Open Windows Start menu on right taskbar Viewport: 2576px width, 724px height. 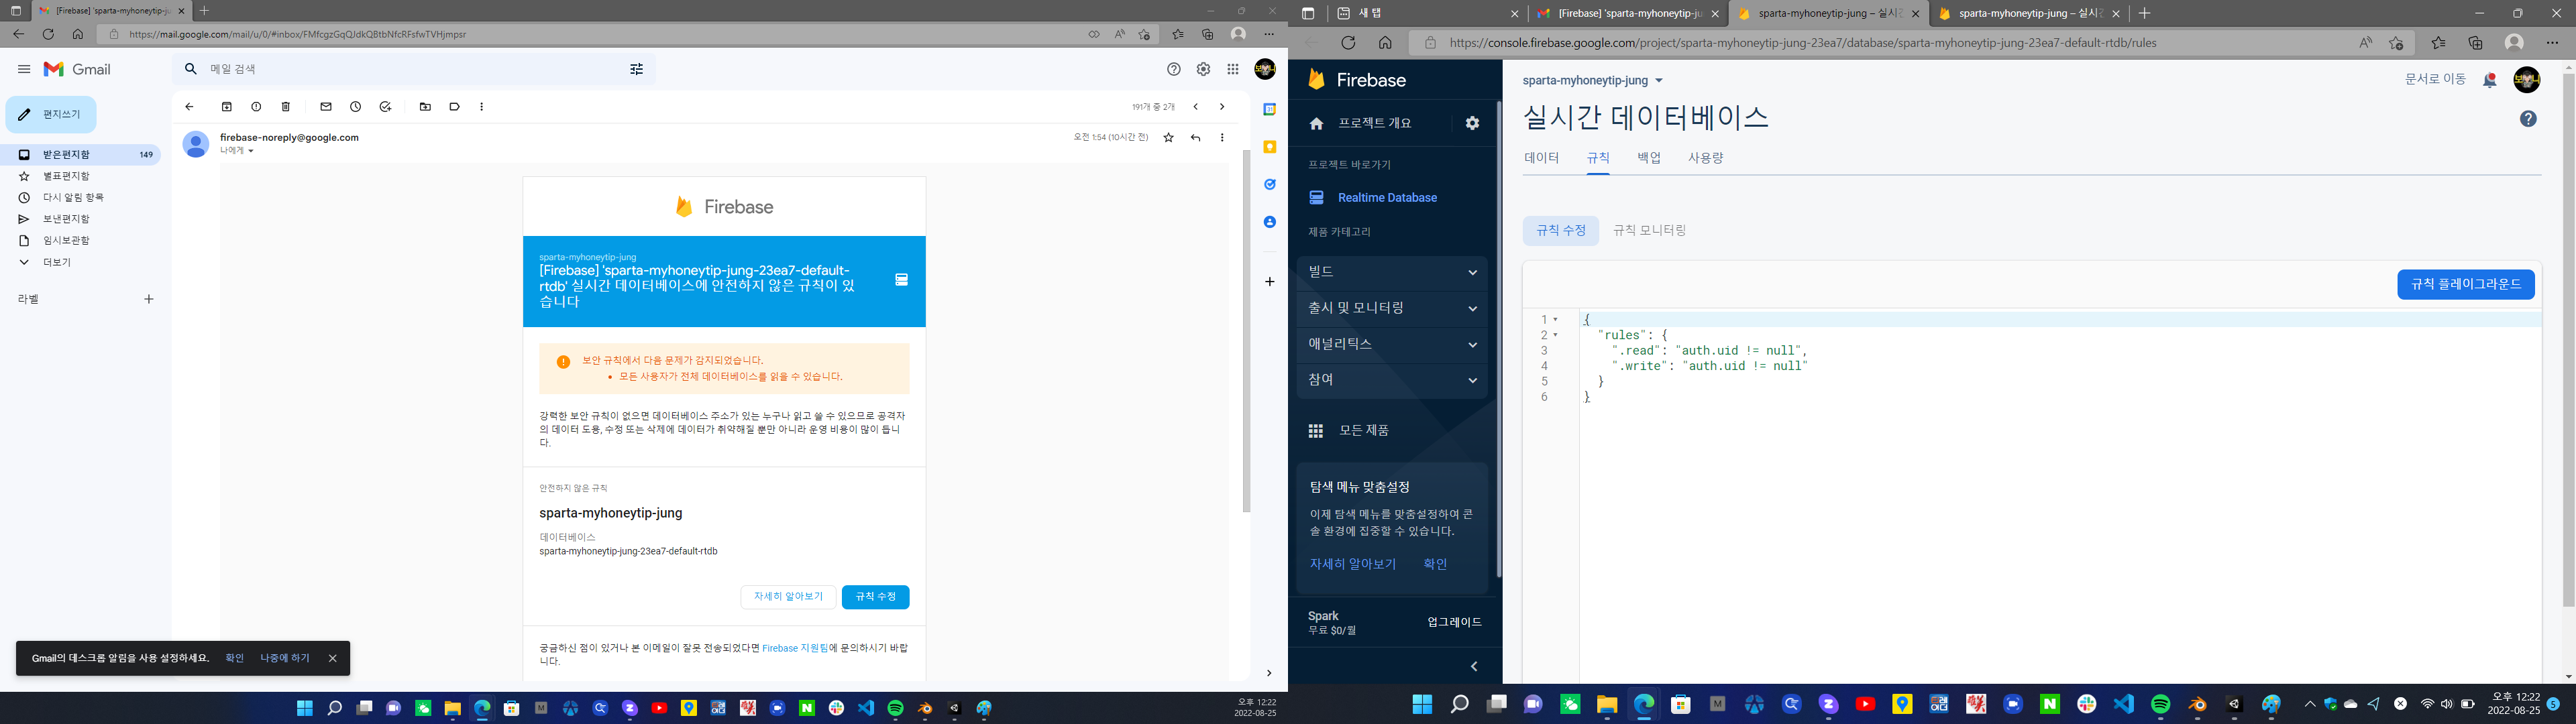point(1422,704)
